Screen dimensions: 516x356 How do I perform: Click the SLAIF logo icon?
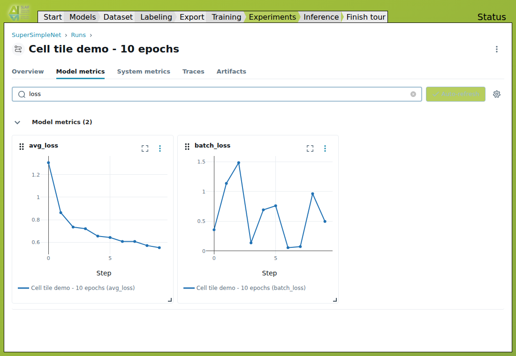tap(19, 13)
